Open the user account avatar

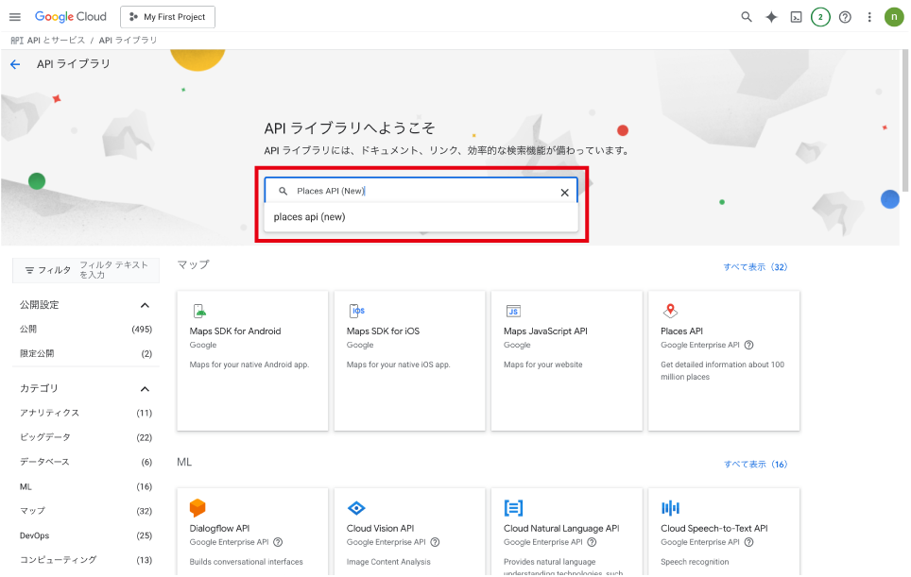click(x=894, y=17)
